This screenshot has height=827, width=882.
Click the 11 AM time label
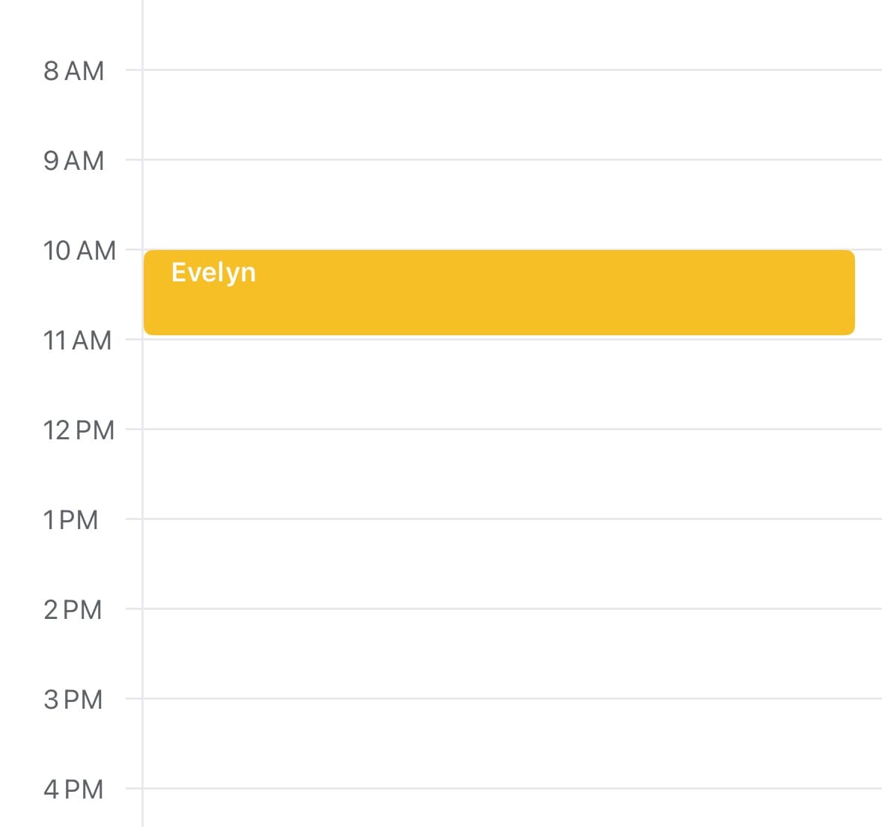[x=77, y=341]
